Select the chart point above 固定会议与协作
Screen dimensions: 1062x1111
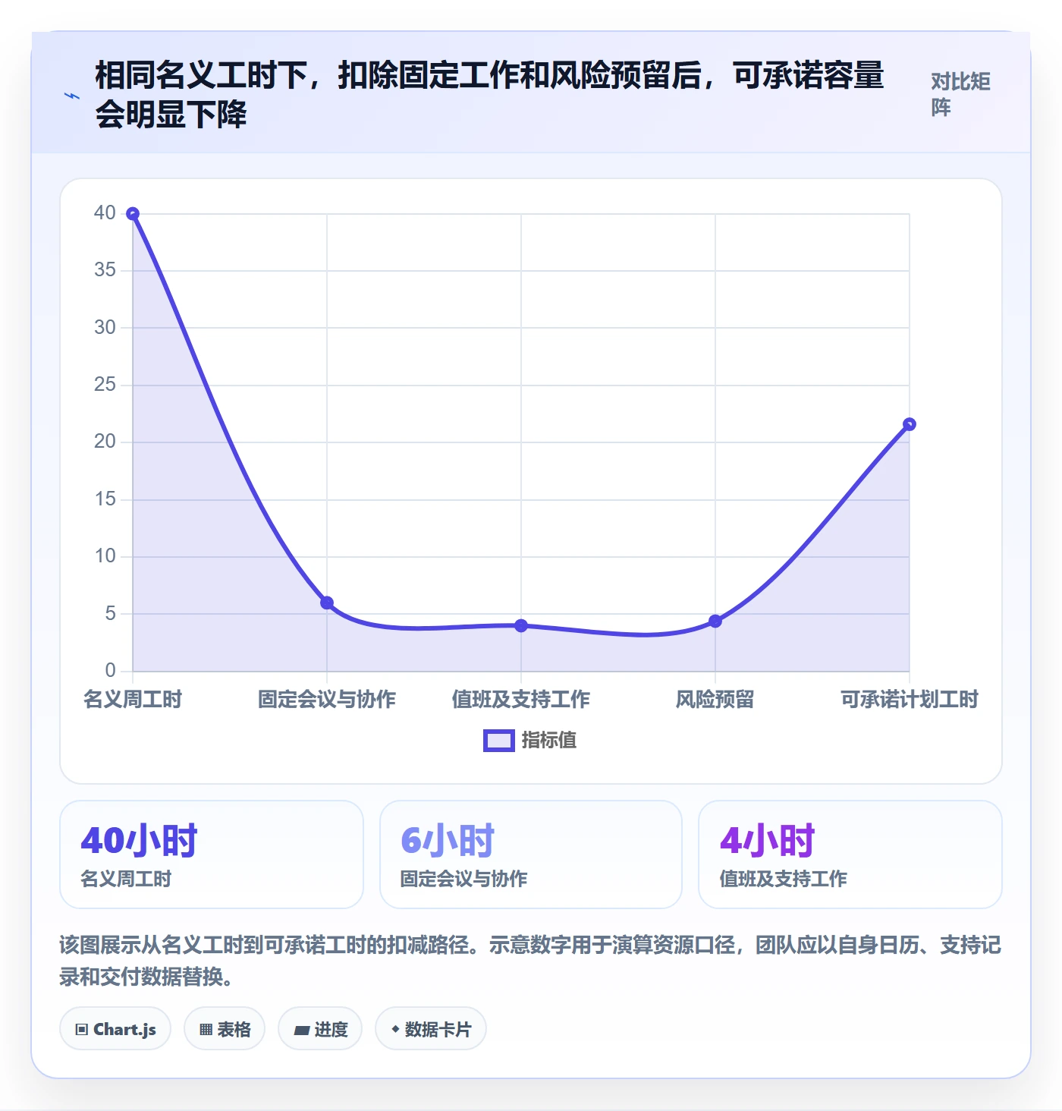327,603
